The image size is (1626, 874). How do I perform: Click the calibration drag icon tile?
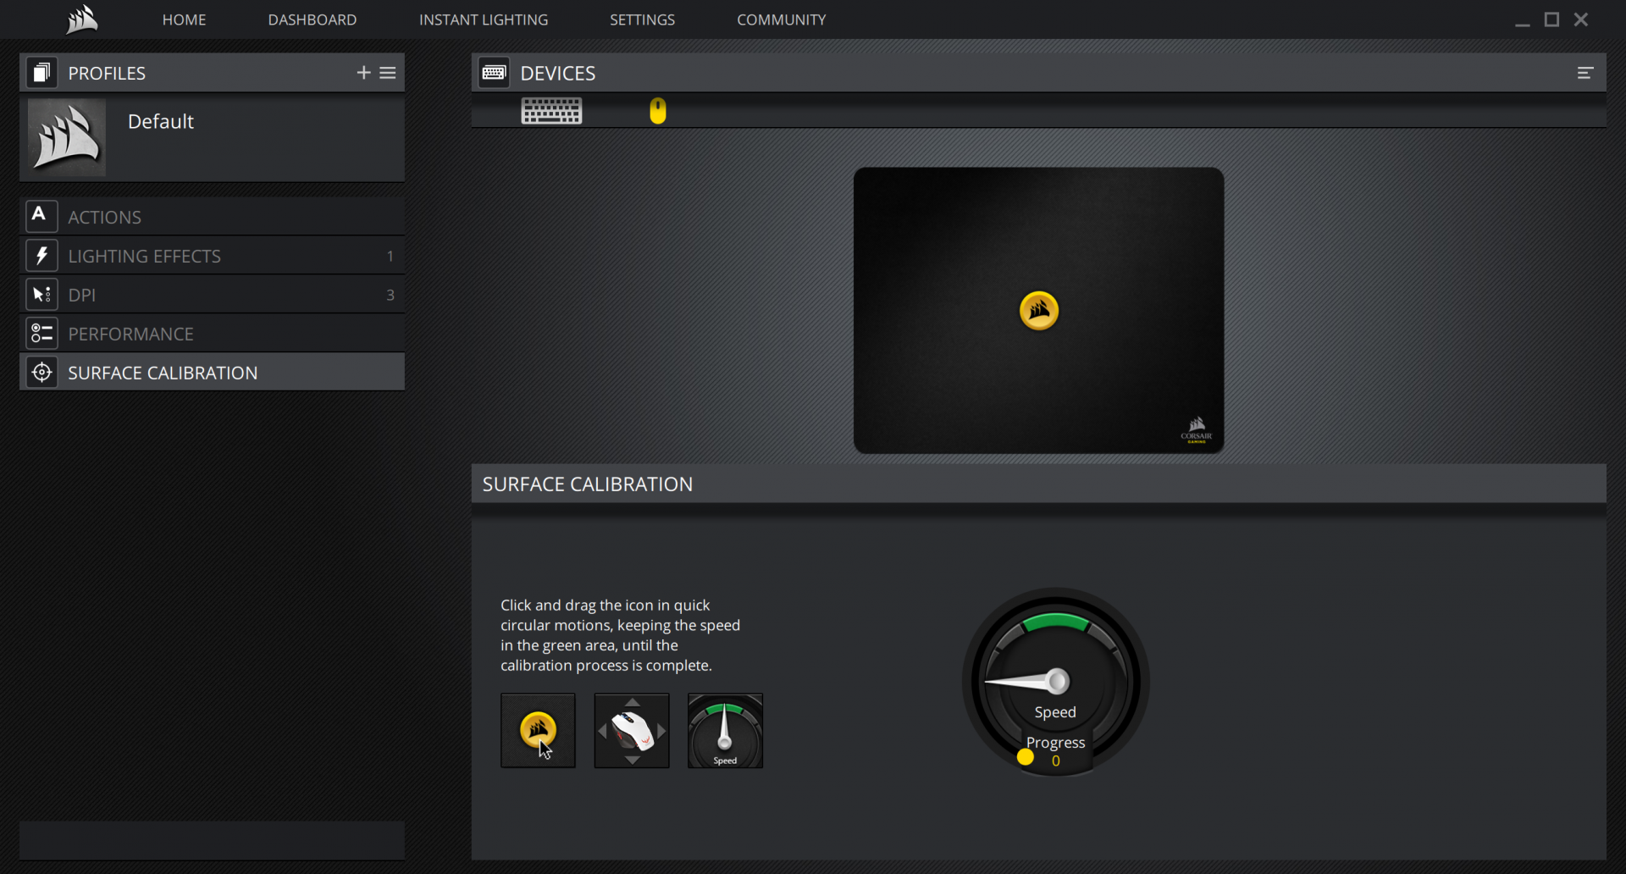538,731
